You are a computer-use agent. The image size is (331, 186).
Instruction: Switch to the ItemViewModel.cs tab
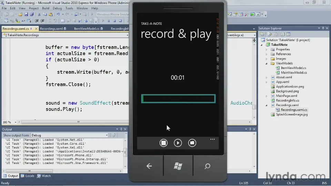[x=87, y=29]
